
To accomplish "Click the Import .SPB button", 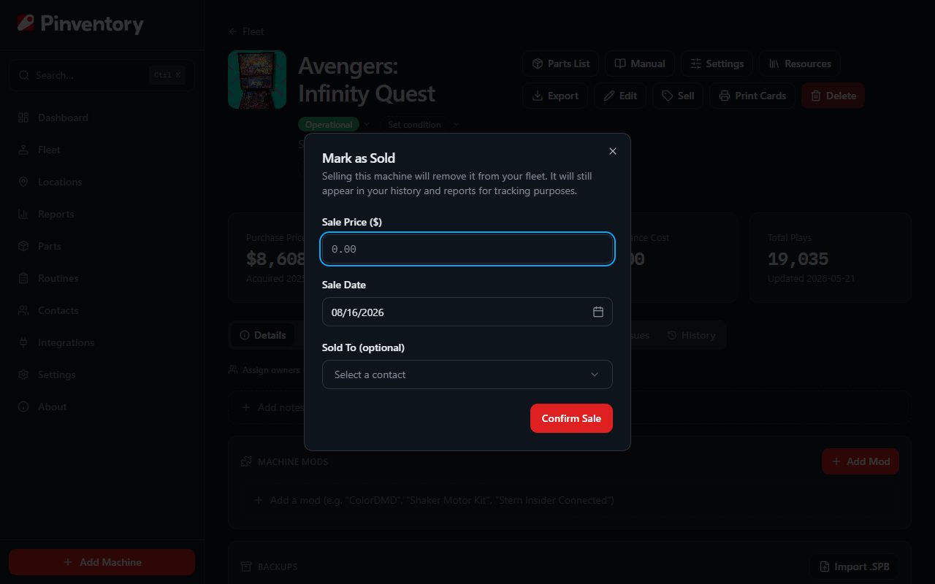I will point(854,566).
